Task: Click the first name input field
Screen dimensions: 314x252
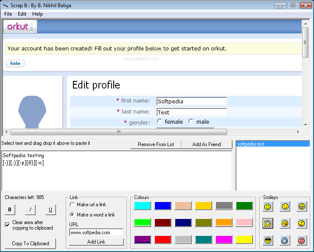Action: coord(192,101)
